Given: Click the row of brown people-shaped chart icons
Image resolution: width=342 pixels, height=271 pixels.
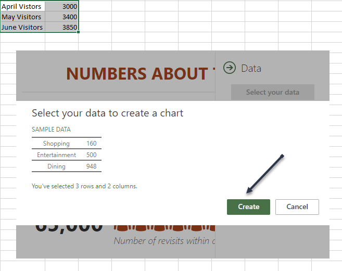Looking at the screenshot, I should pos(164,228).
